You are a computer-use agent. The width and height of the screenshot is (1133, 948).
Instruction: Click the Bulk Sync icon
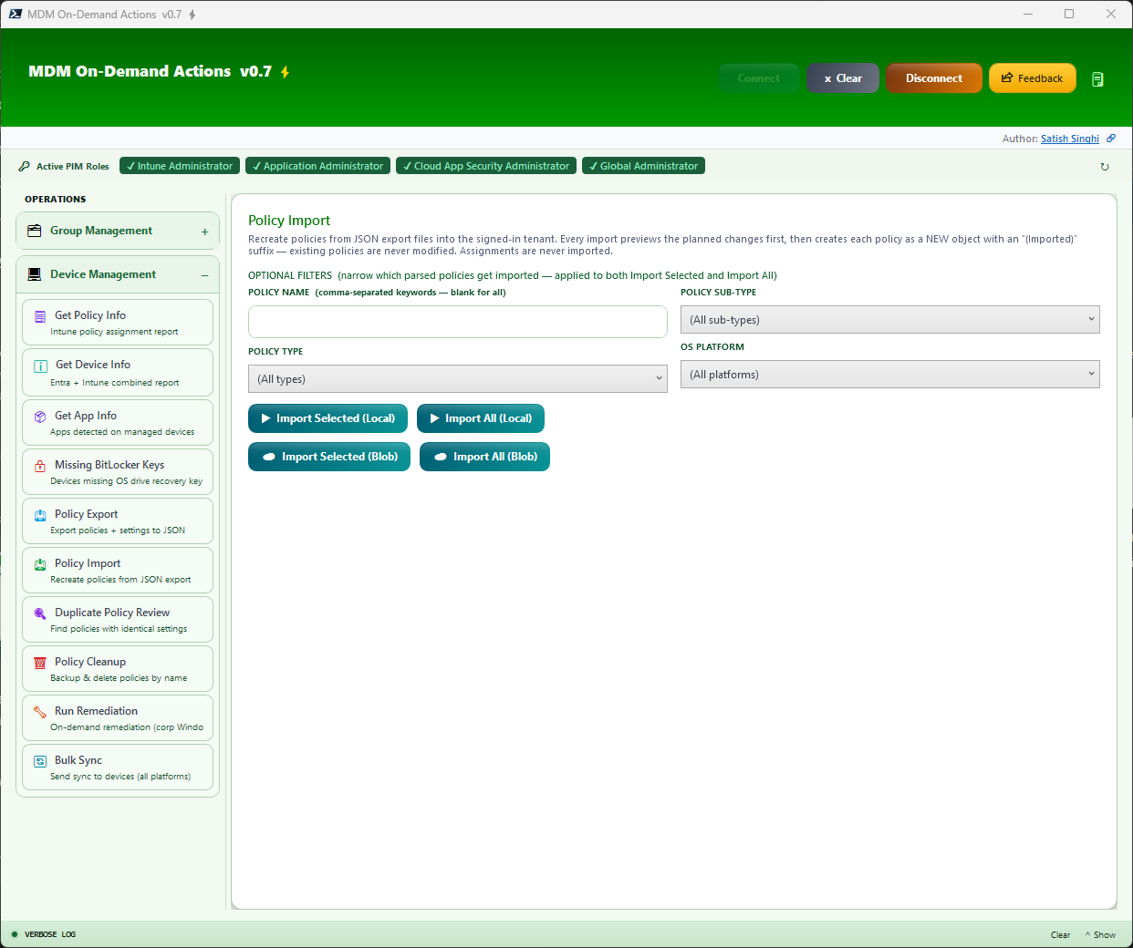click(40, 761)
